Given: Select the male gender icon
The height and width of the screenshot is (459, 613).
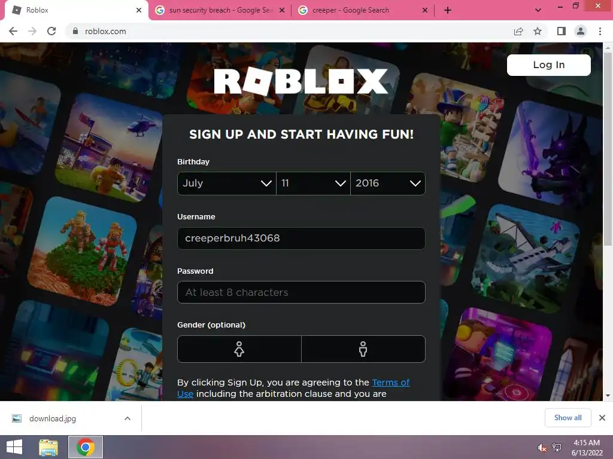Looking at the screenshot, I should pyautogui.click(x=363, y=349).
